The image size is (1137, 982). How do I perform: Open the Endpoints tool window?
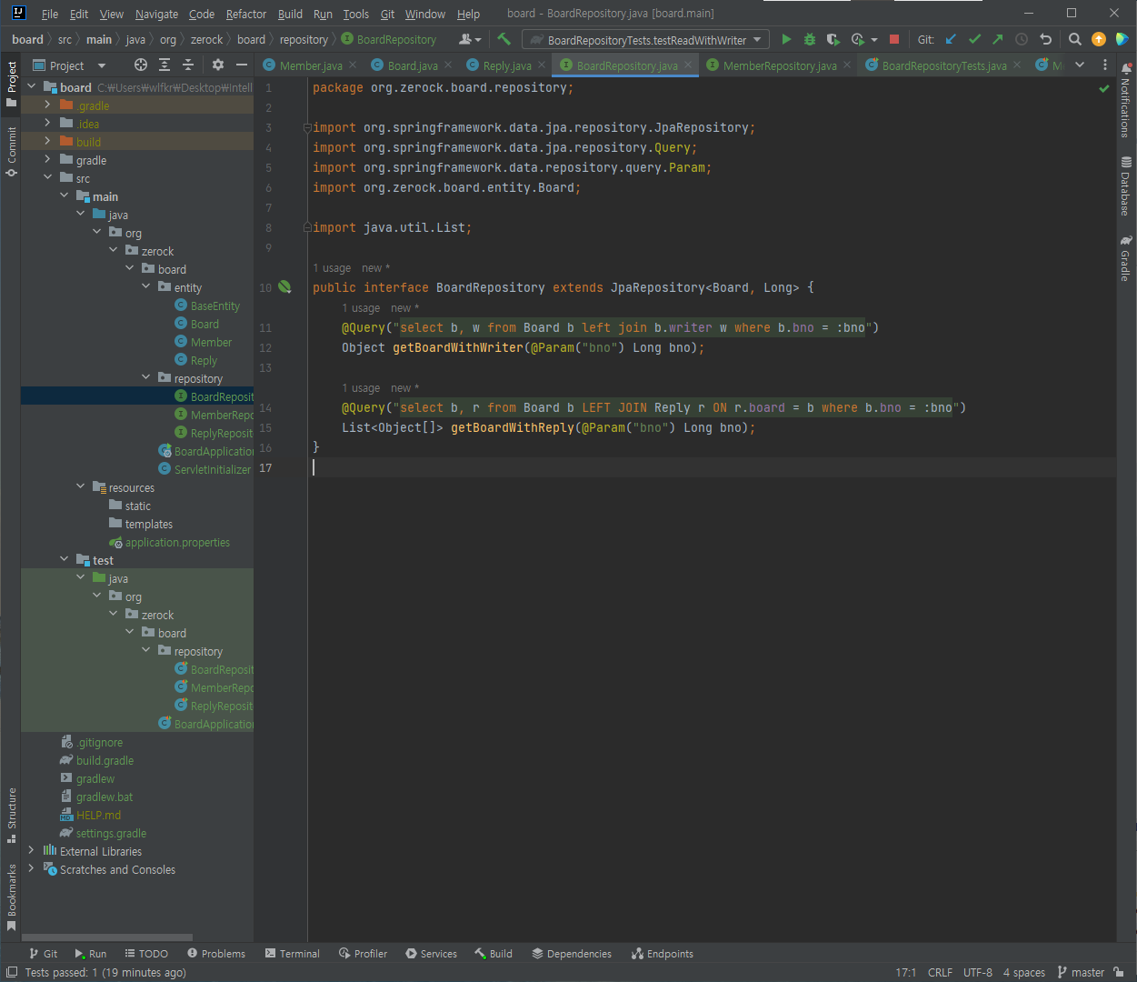coord(663,954)
